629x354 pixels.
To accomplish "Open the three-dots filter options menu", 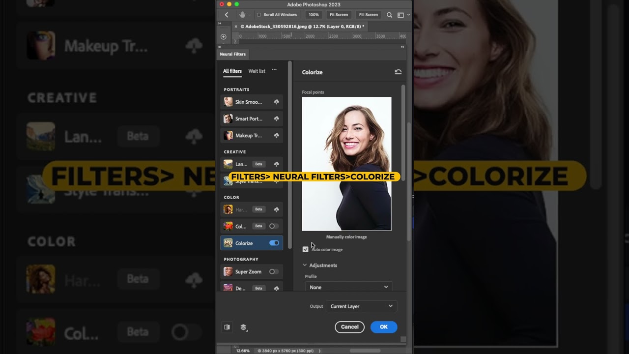I will click(274, 70).
